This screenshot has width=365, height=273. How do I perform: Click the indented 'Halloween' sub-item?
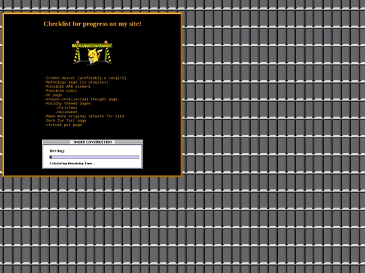click(66, 112)
